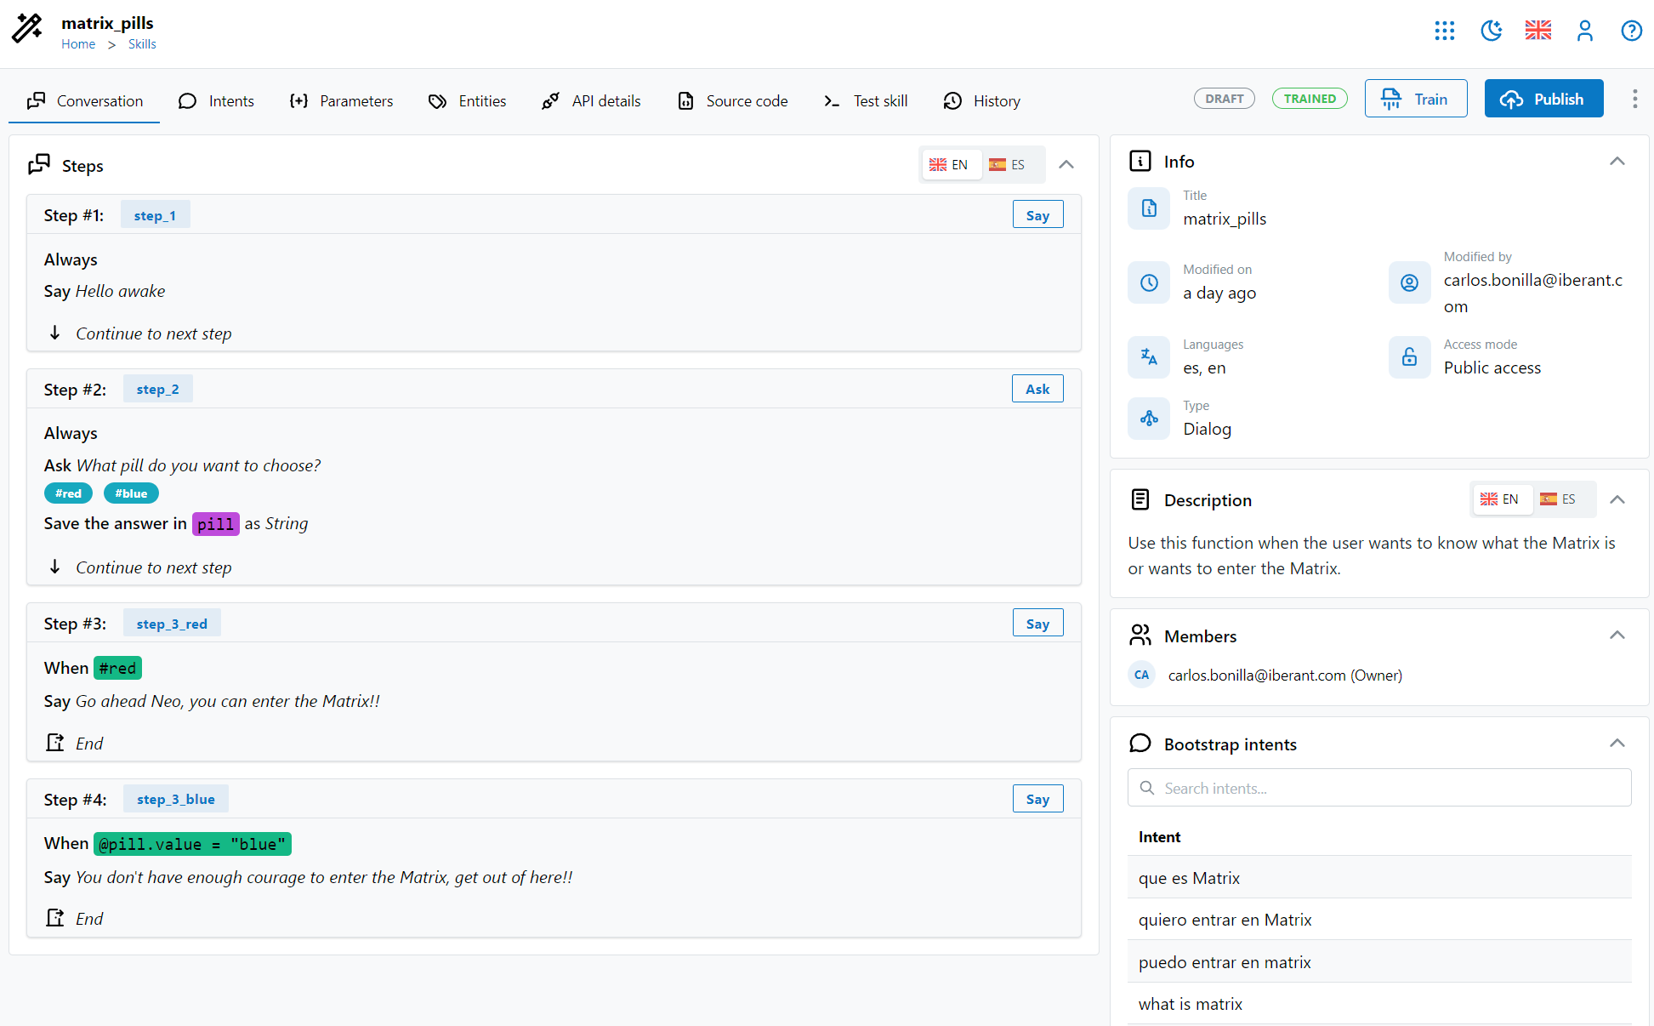This screenshot has width=1654, height=1026.
Task: Open the Source code tab
Action: click(733, 101)
